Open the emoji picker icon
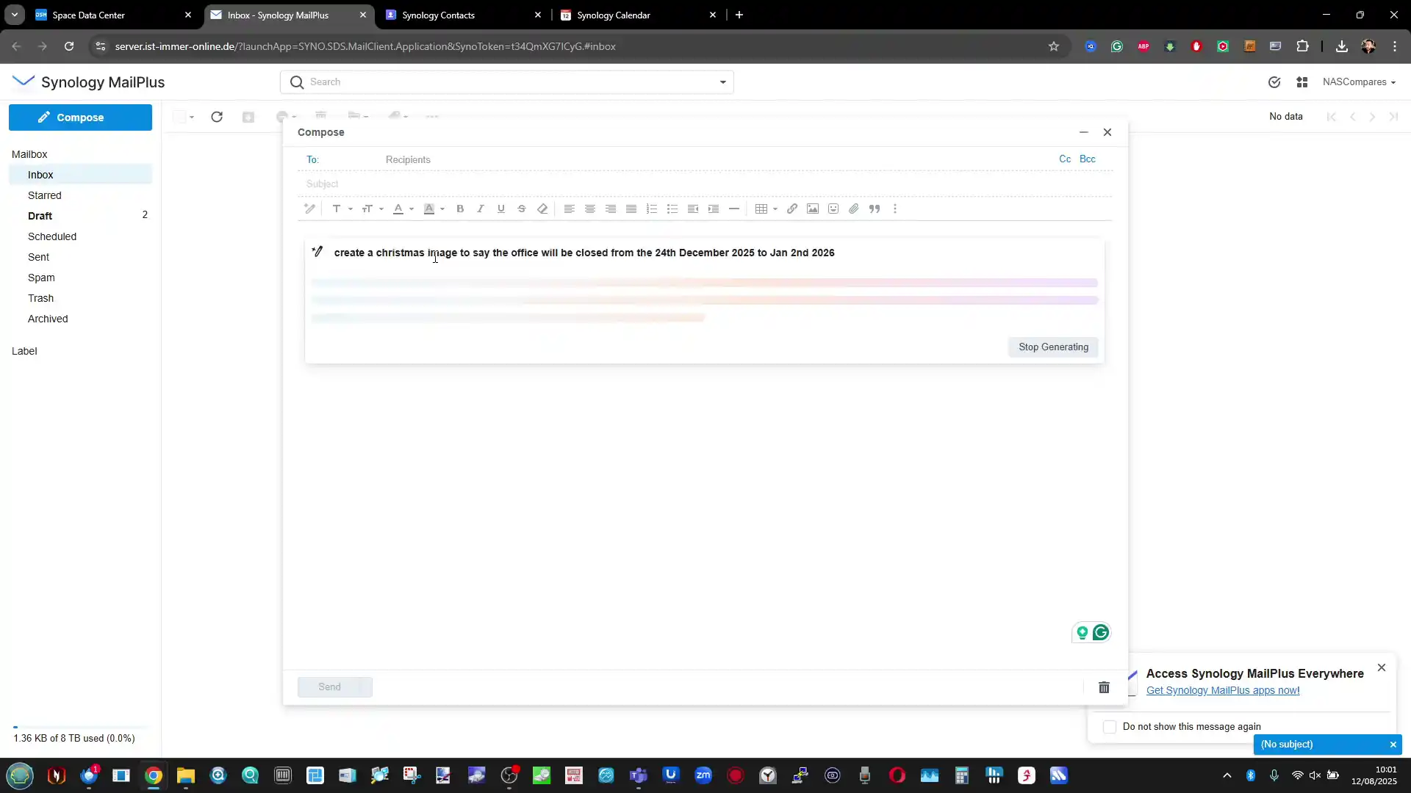The image size is (1411, 793). tap(833, 209)
